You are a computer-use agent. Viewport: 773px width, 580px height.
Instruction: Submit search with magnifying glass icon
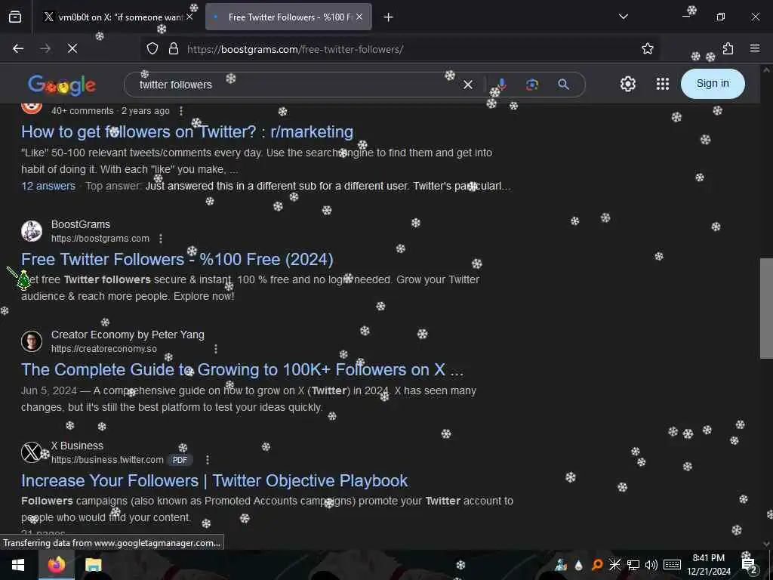coord(563,85)
